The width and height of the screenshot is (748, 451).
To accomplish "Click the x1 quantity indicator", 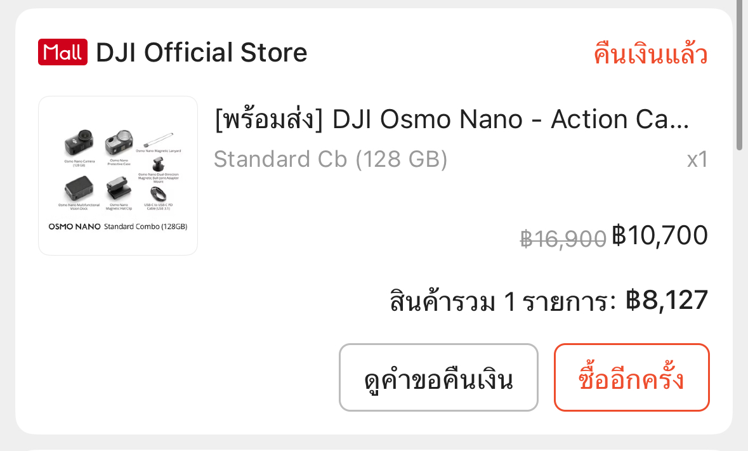I will pos(697,160).
